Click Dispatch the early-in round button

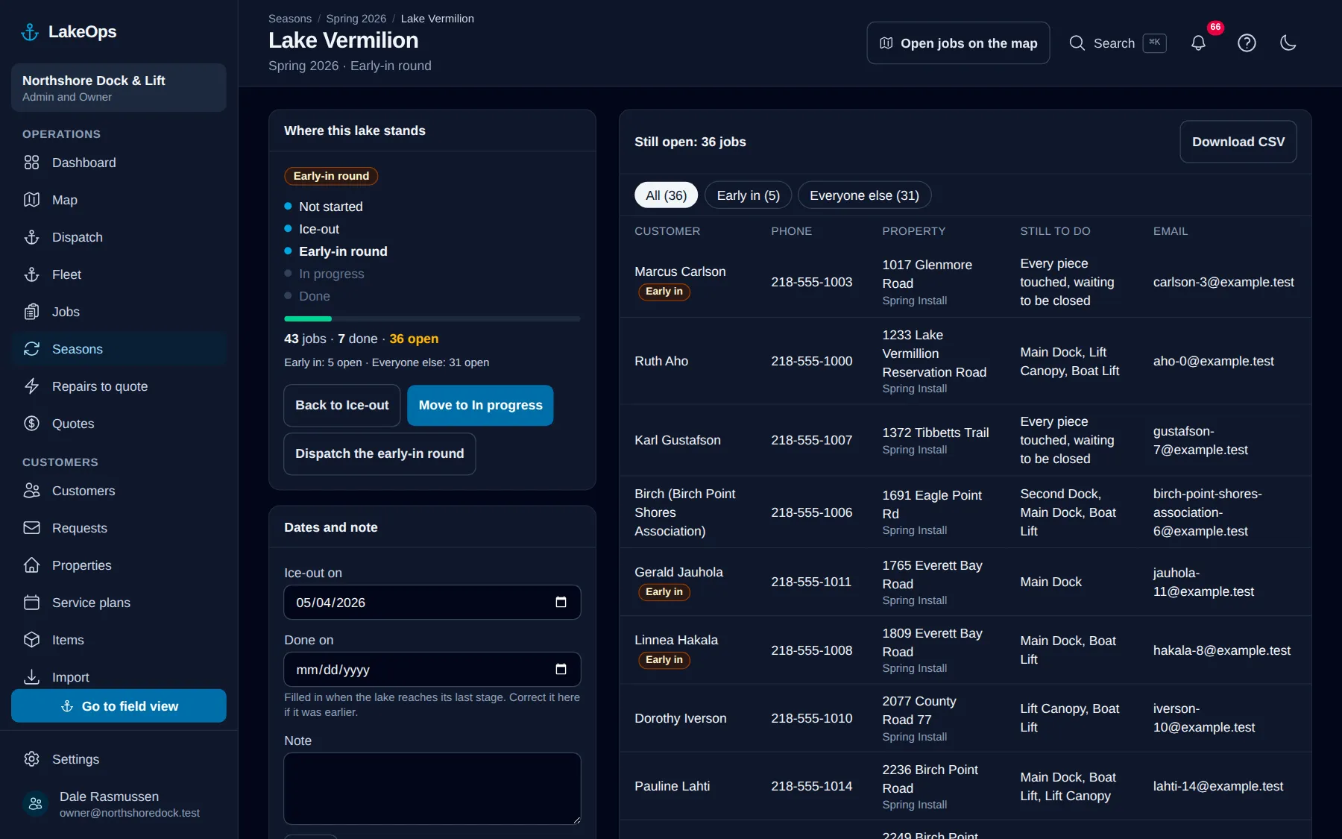[x=379, y=453]
